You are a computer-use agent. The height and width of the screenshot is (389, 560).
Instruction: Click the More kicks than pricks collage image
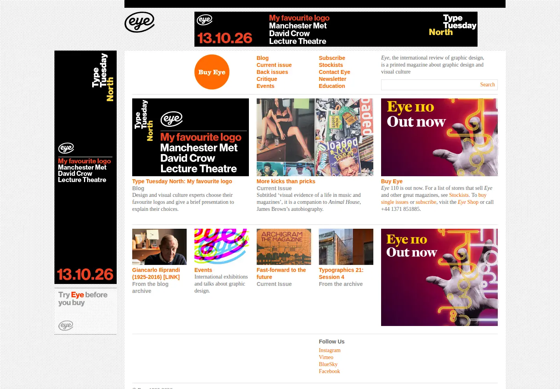(315, 137)
